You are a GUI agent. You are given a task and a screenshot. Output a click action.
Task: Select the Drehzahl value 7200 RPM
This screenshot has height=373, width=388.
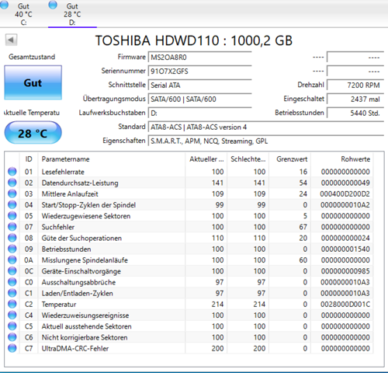point(355,85)
